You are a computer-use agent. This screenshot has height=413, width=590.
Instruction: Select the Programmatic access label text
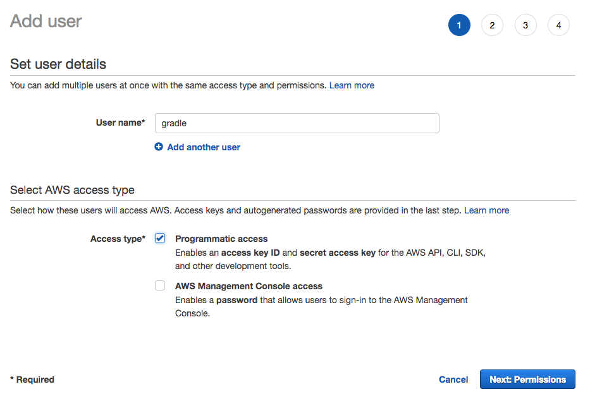point(221,239)
